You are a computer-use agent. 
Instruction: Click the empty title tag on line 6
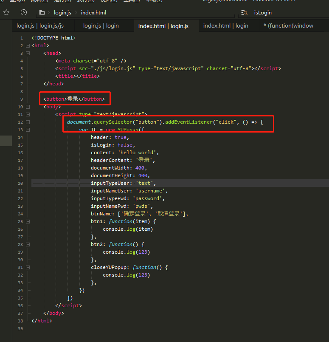tap(77, 76)
